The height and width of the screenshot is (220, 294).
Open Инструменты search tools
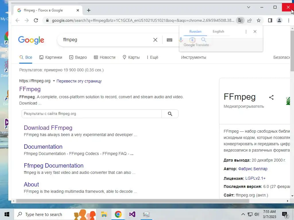coord(194,57)
